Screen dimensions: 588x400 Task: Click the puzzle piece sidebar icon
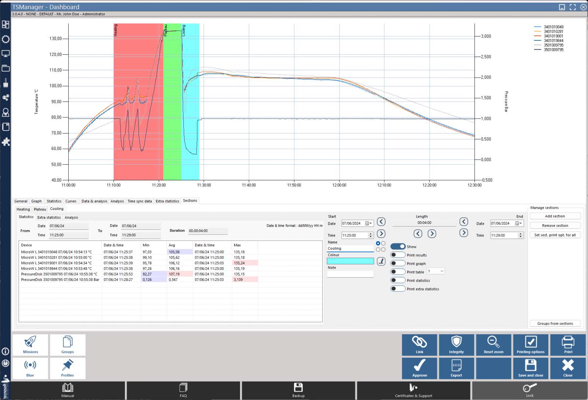pos(6,142)
